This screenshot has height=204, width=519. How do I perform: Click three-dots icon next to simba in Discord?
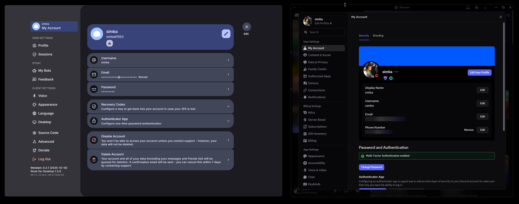click(x=396, y=72)
